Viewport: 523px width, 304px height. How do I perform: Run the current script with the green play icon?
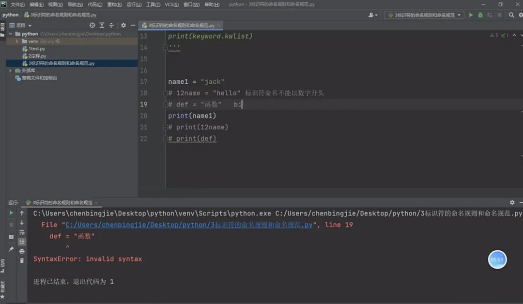pos(471,15)
